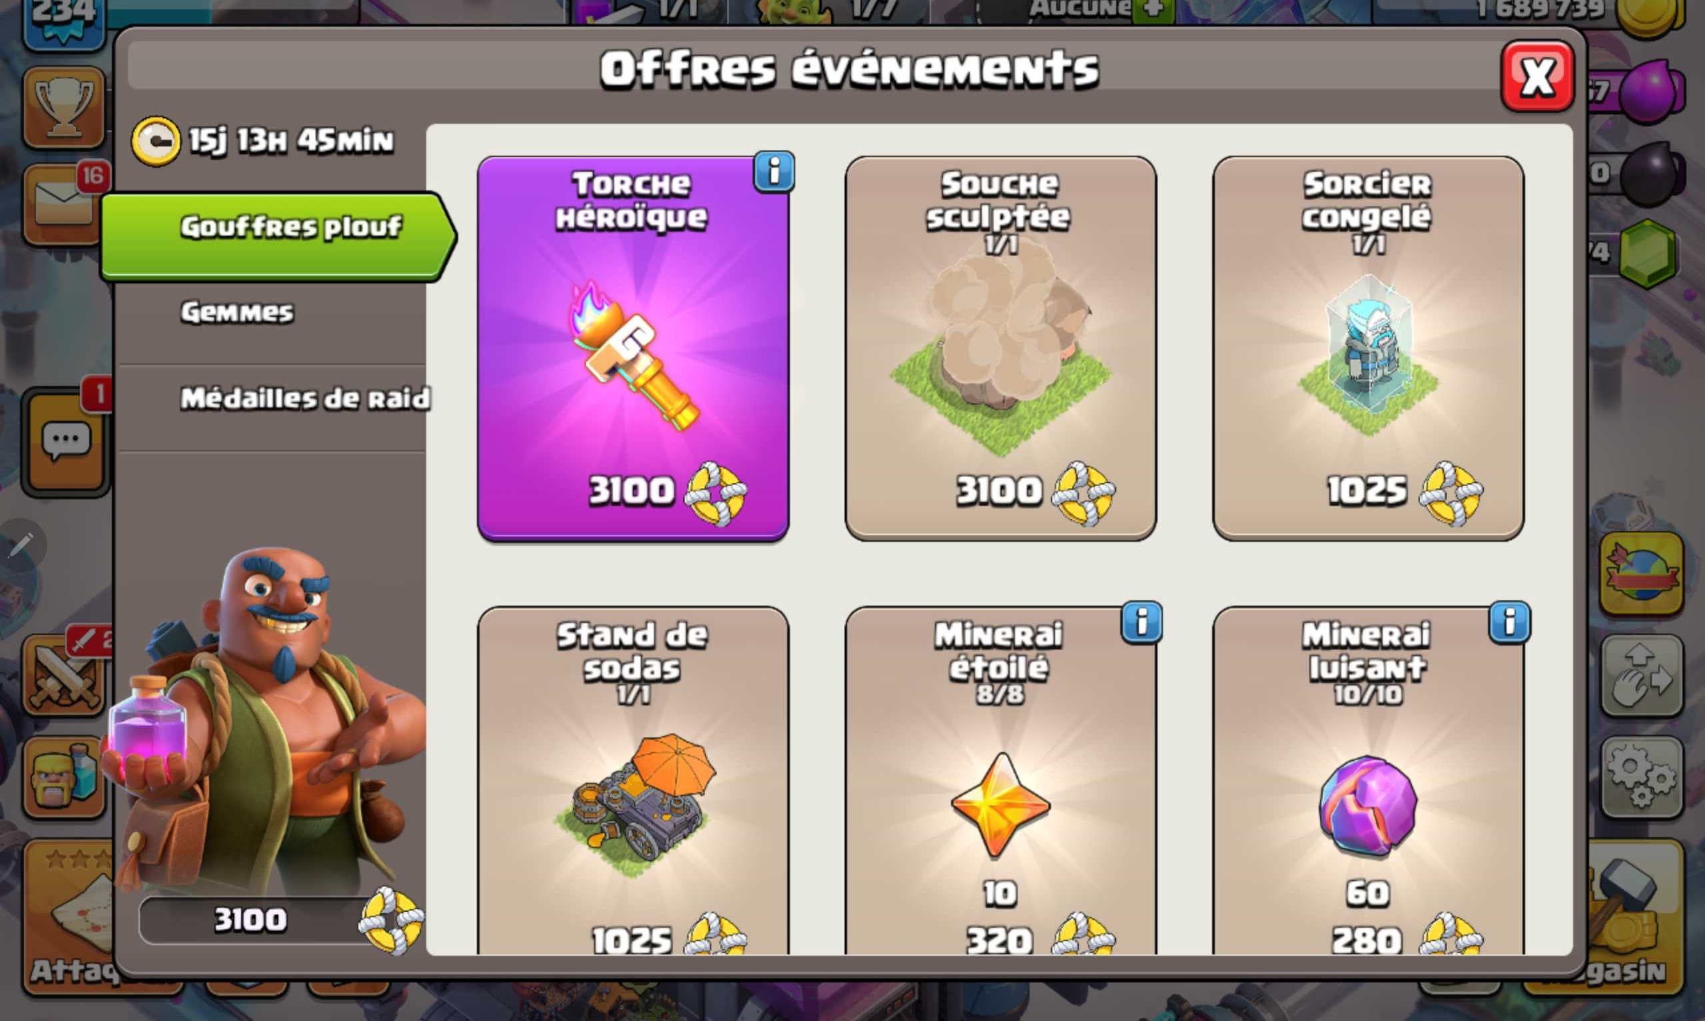Select the Sorcier congelé offer card

click(1368, 348)
